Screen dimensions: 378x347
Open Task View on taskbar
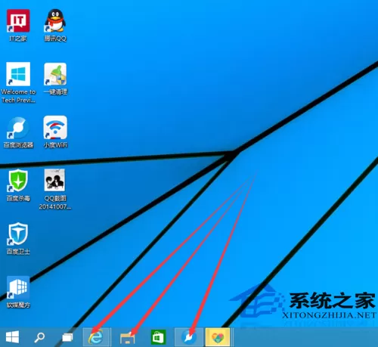click(67, 337)
